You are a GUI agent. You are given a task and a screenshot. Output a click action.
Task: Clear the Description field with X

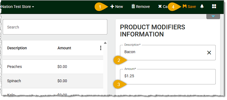(209, 53)
